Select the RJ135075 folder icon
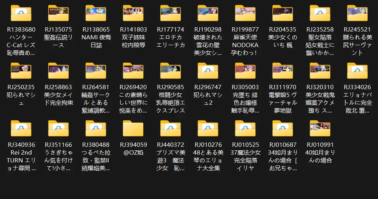Viewport: 378px width, 199px height. (58, 13)
